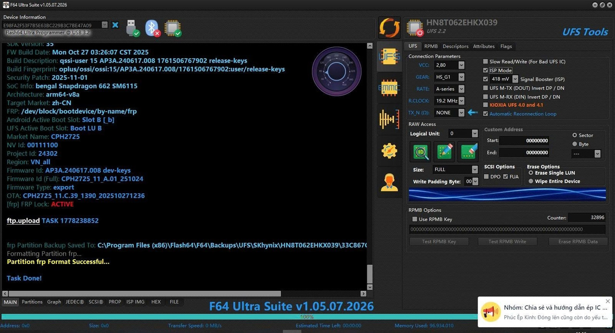Toggle the Signal Booster 418 mV checkbox
615x333 pixels.
pyautogui.click(x=485, y=79)
